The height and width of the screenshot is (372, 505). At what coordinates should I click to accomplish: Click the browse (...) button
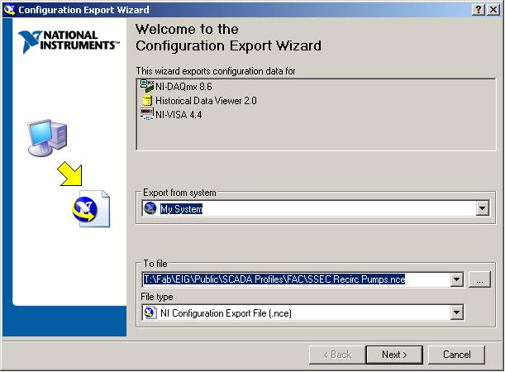pos(479,279)
